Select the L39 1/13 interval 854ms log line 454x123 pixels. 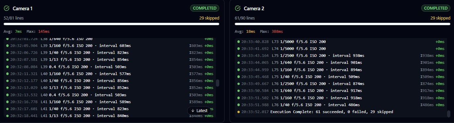pos(110,60)
